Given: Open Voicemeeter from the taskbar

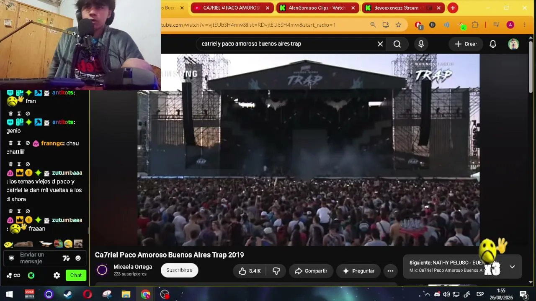Looking at the screenshot, I should click(x=29, y=294).
